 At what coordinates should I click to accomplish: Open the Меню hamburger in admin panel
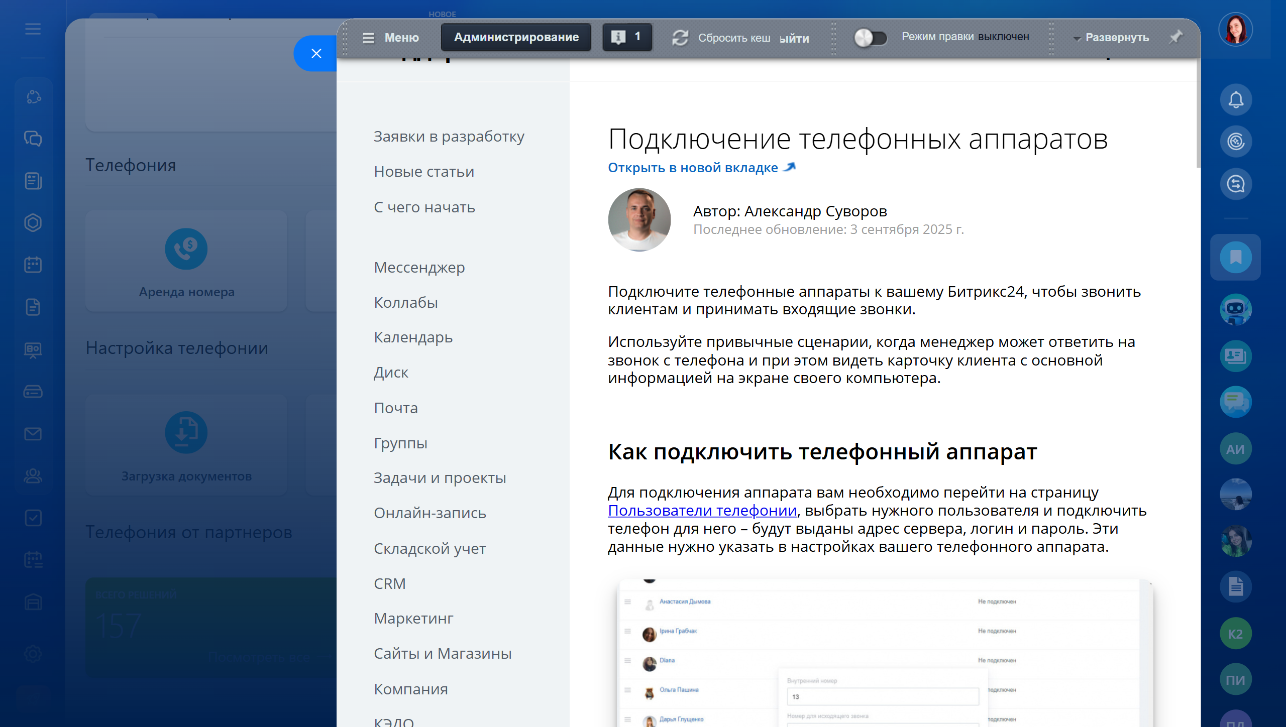coord(390,38)
